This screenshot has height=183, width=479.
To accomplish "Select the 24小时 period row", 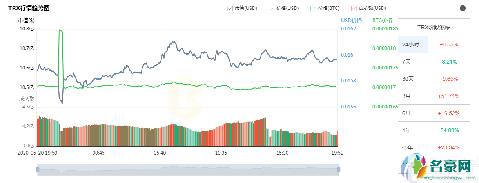I will (434, 44).
